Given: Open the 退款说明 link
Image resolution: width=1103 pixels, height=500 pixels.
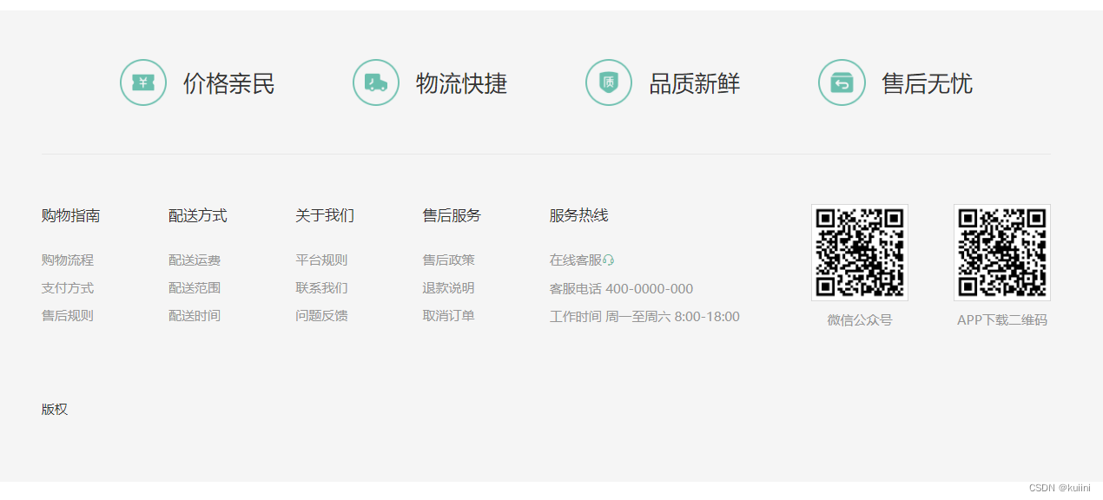Looking at the screenshot, I should tap(449, 288).
